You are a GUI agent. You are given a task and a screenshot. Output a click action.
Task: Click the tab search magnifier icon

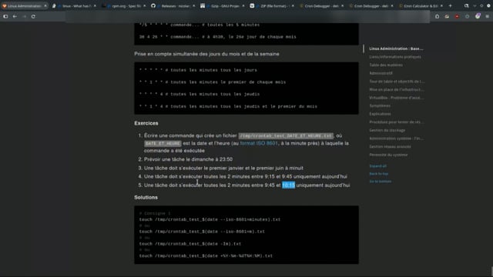tap(466, 5)
